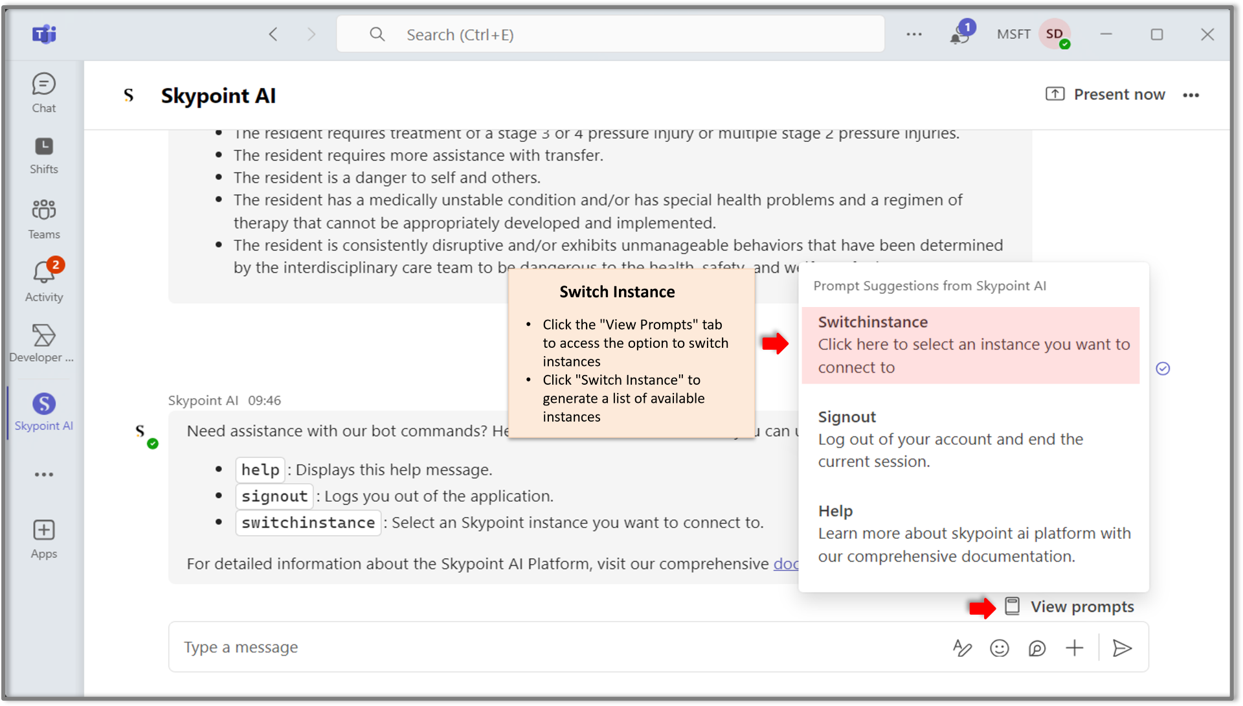Minimize the Teams window

click(1106, 34)
